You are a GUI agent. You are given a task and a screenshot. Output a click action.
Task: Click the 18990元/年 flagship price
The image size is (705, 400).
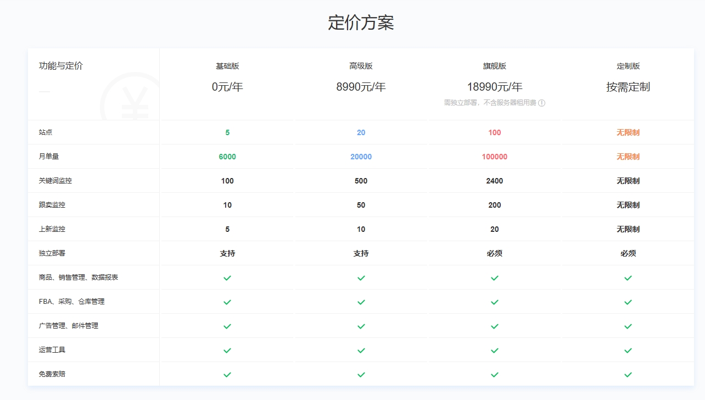(x=495, y=87)
